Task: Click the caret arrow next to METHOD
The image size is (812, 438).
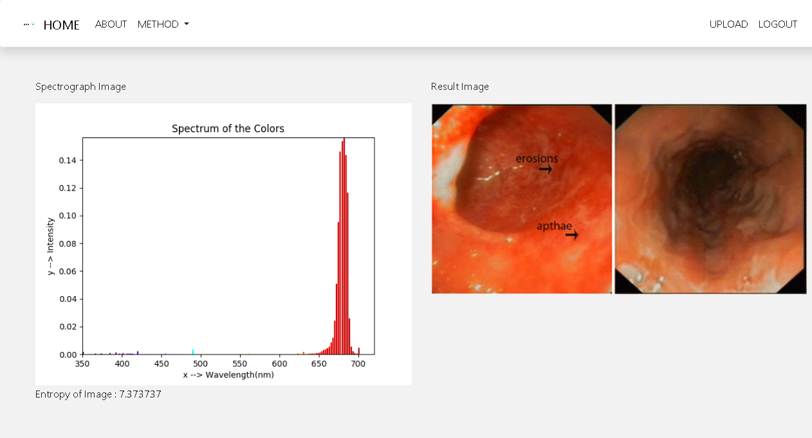Action: [x=187, y=24]
